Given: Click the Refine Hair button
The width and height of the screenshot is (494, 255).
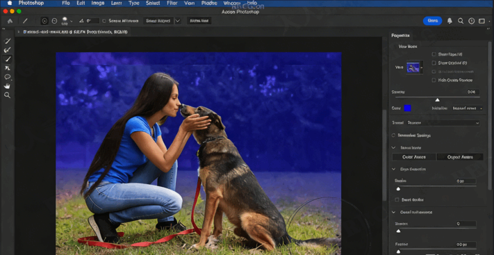Looking at the screenshot, I should click(x=199, y=21).
